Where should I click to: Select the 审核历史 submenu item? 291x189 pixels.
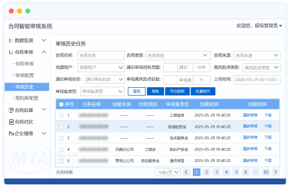[x=27, y=87]
